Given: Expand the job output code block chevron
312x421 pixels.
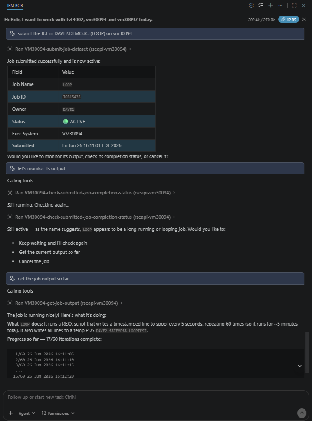Looking at the screenshot, I should [300, 366].
